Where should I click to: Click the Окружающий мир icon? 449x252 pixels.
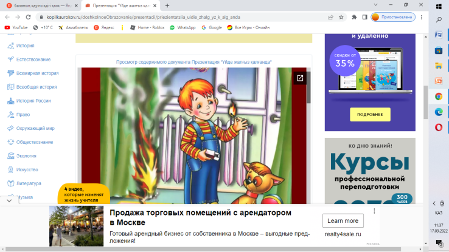[x=10, y=128]
